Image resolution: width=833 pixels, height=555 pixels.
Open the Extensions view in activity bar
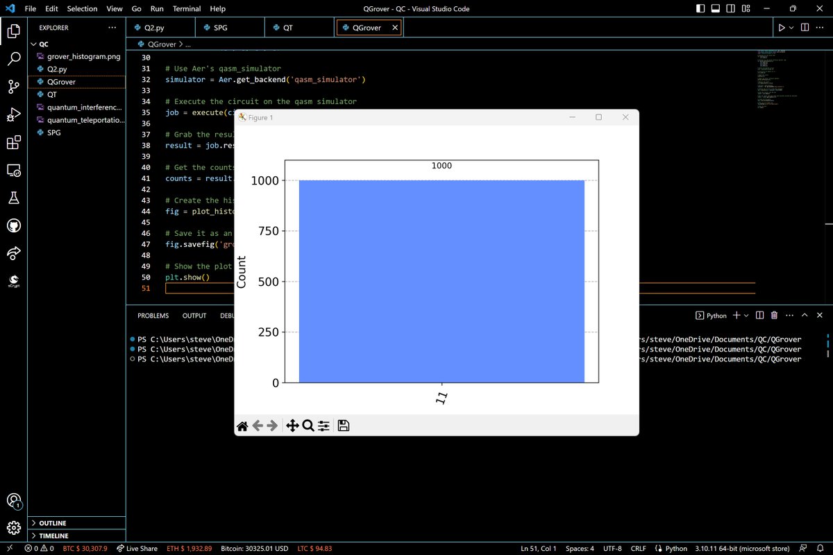(x=13, y=142)
